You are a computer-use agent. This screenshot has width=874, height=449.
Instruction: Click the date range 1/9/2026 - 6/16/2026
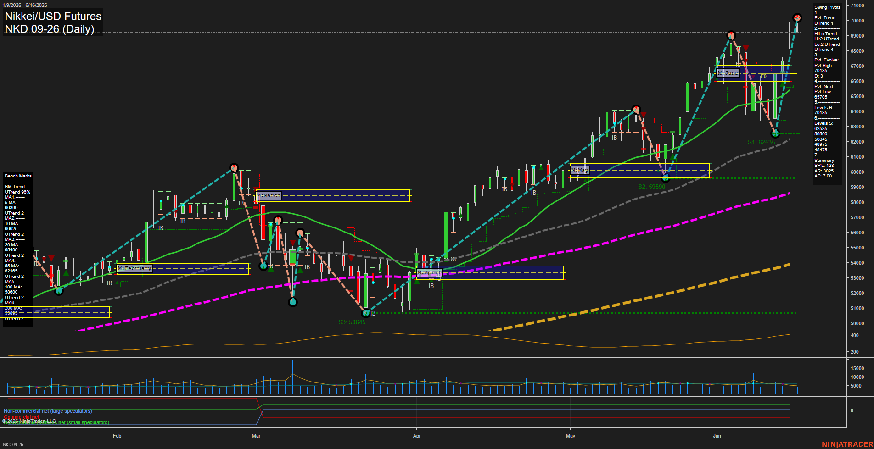tap(25, 5)
